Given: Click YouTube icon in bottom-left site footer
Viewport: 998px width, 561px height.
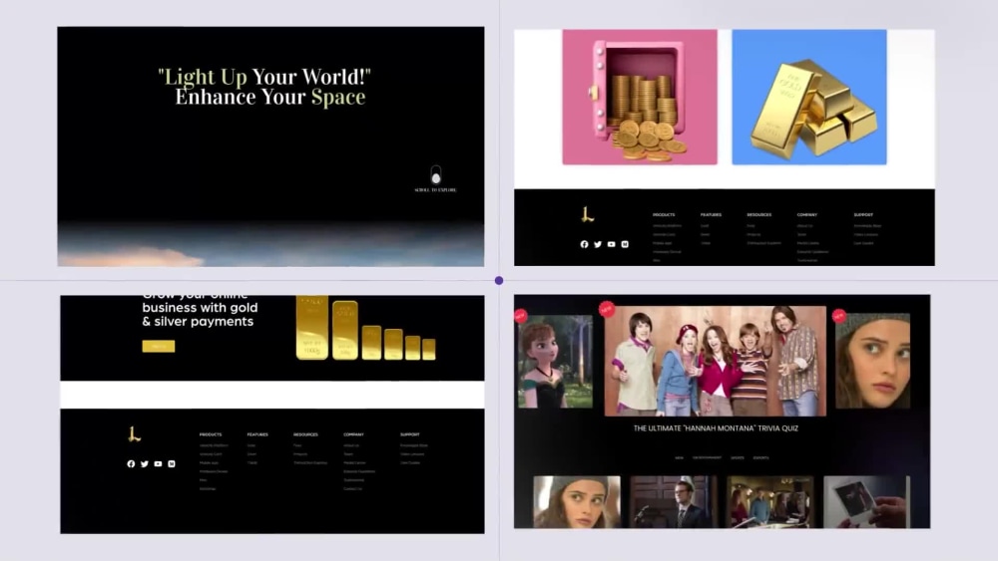Looking at the screenshot, I should coord(158,464).
